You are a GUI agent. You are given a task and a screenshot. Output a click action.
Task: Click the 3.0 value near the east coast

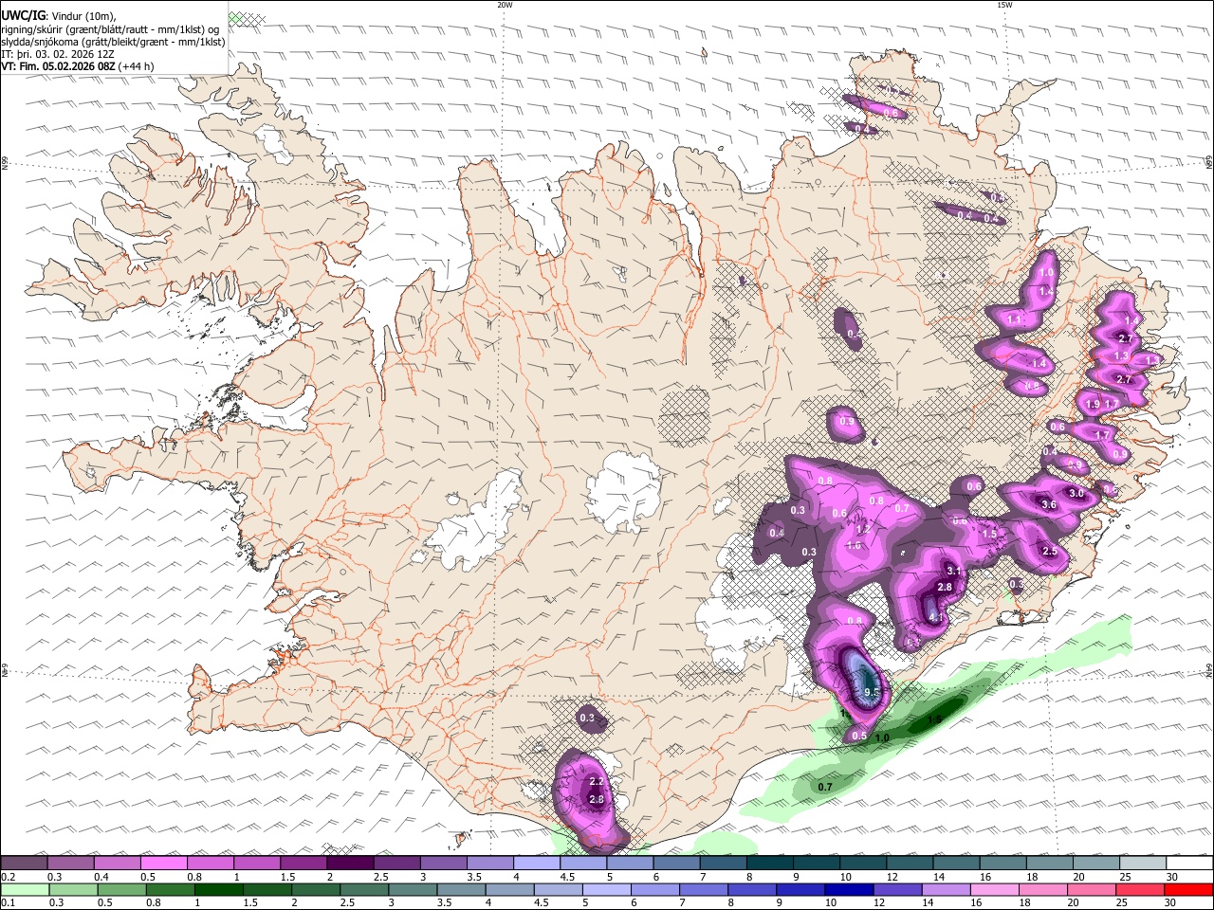pos(1076,494)
